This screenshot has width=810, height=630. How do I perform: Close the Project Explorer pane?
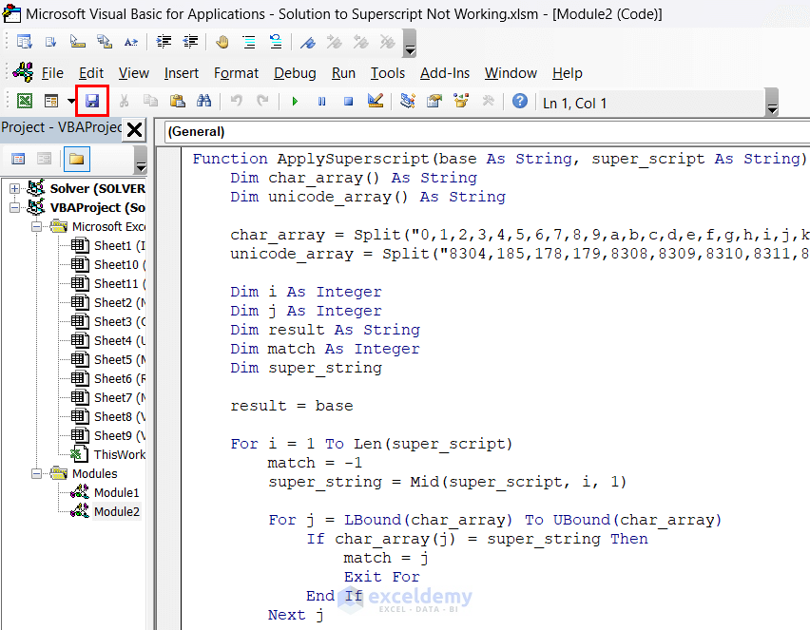(x=134, y=129)
